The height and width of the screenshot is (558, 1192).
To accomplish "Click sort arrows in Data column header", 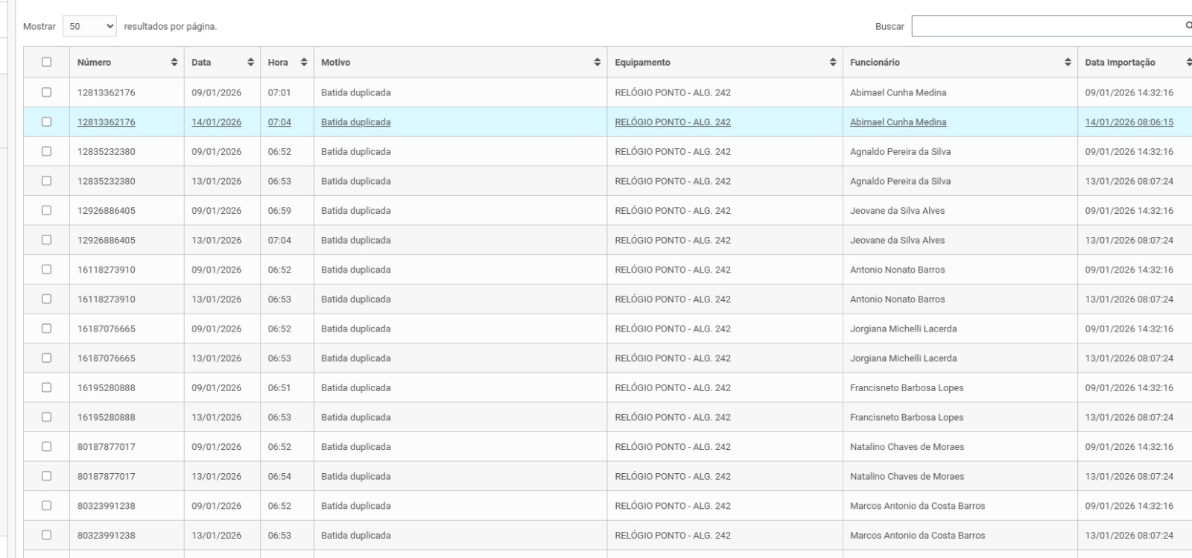I will pos(251,63).
